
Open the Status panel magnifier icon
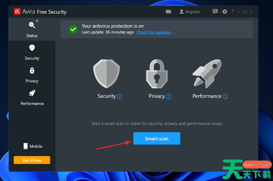click(x=32, y=25)
